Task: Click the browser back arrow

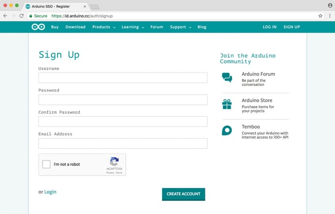Action: [x=5, y=16]
